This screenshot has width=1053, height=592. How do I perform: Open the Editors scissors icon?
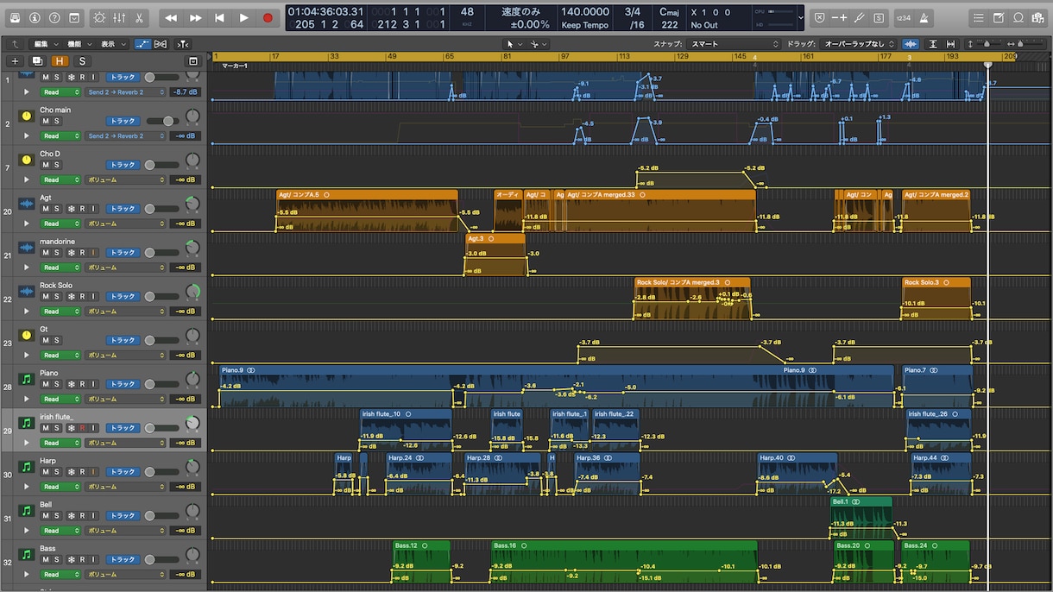pos(139,17)
